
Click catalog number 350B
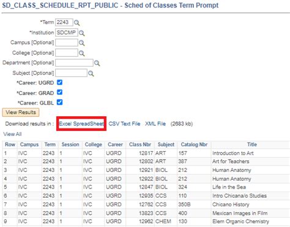coord(184,204)
